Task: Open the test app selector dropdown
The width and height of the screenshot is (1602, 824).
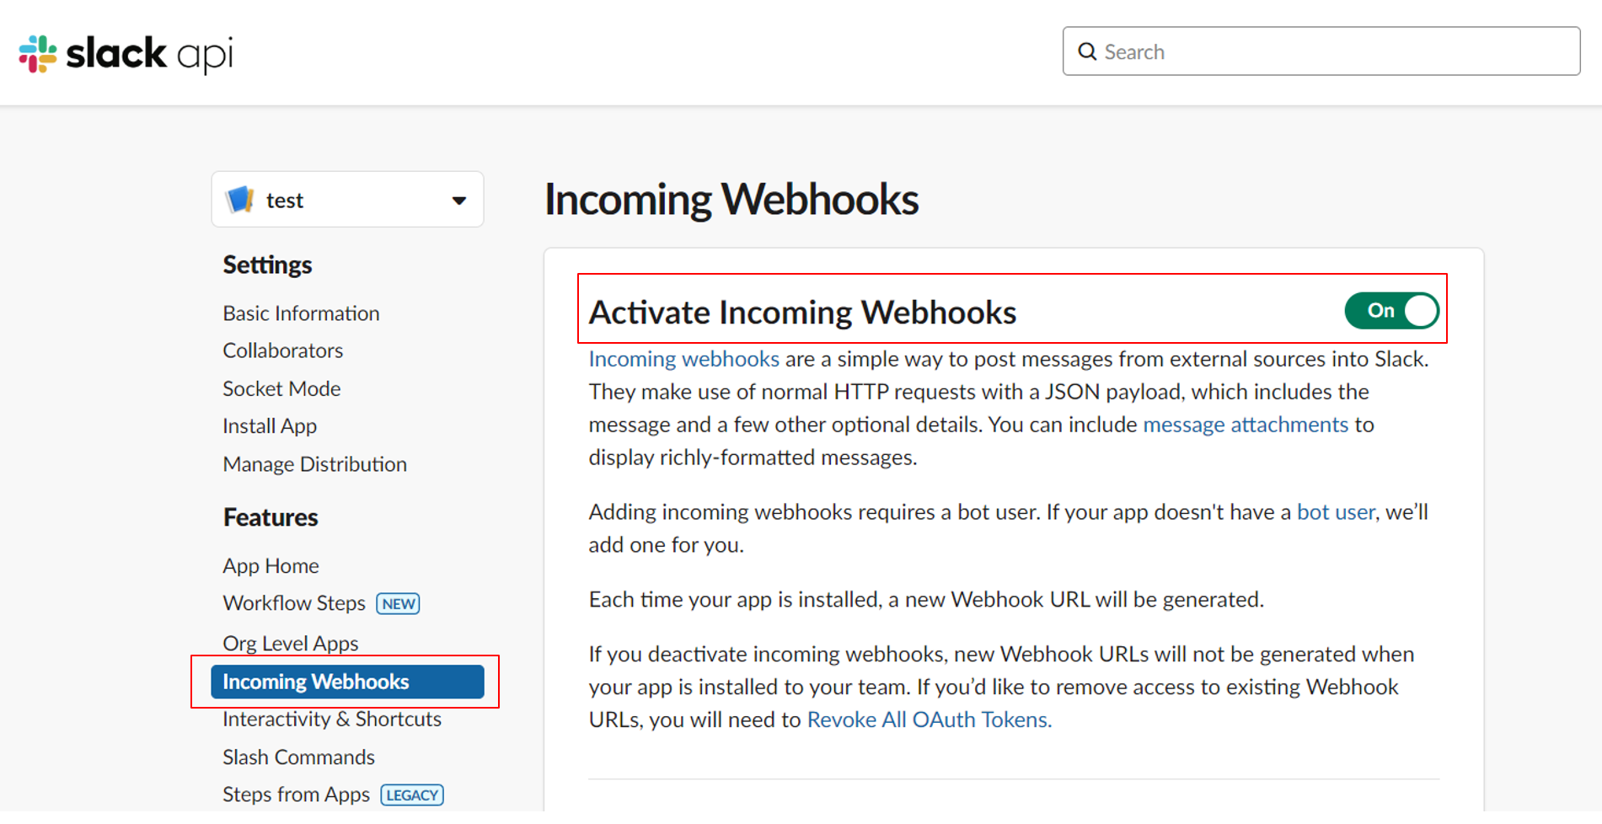Action: pos(458,201)
